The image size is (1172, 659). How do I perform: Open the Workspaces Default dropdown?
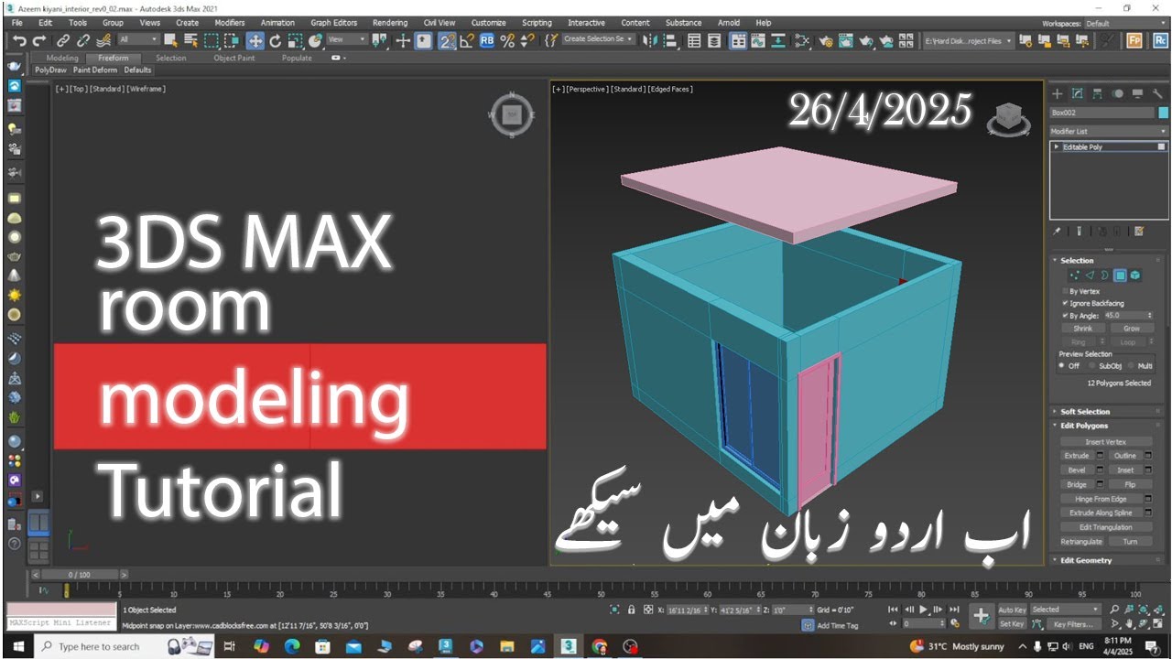click(1125, 23)
